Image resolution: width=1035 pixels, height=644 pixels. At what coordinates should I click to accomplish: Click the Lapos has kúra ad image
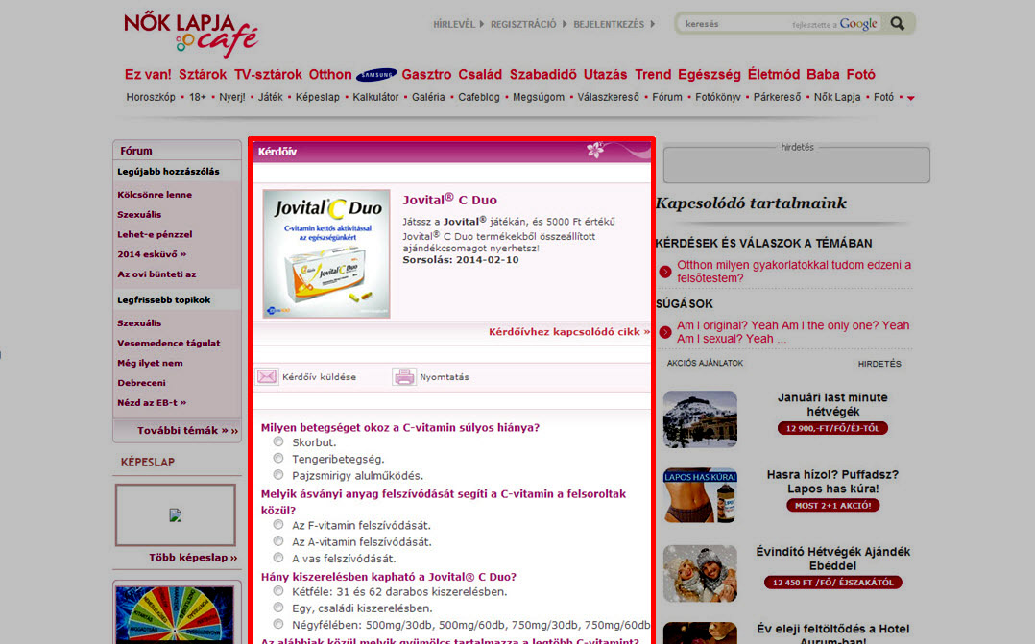point(700,495)
